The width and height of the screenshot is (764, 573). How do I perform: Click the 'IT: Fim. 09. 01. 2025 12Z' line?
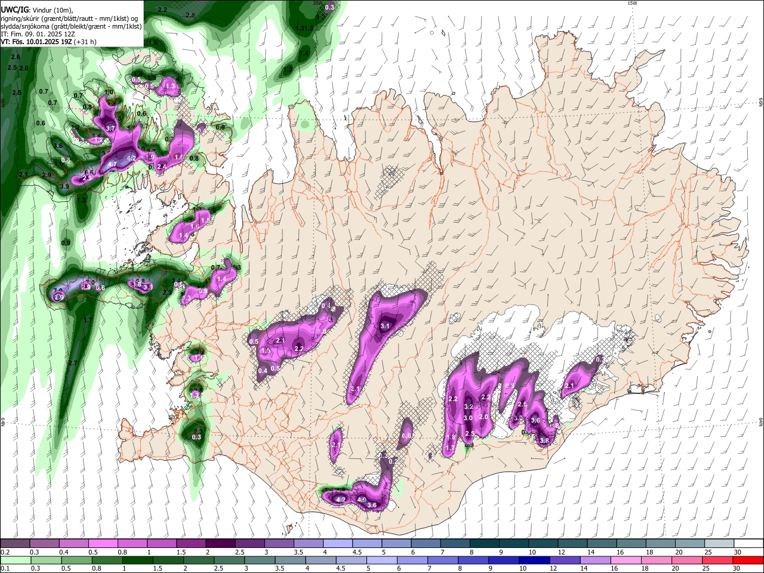click(38, 34)
